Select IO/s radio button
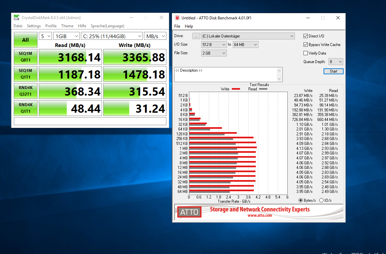 (x=321, y=200)
